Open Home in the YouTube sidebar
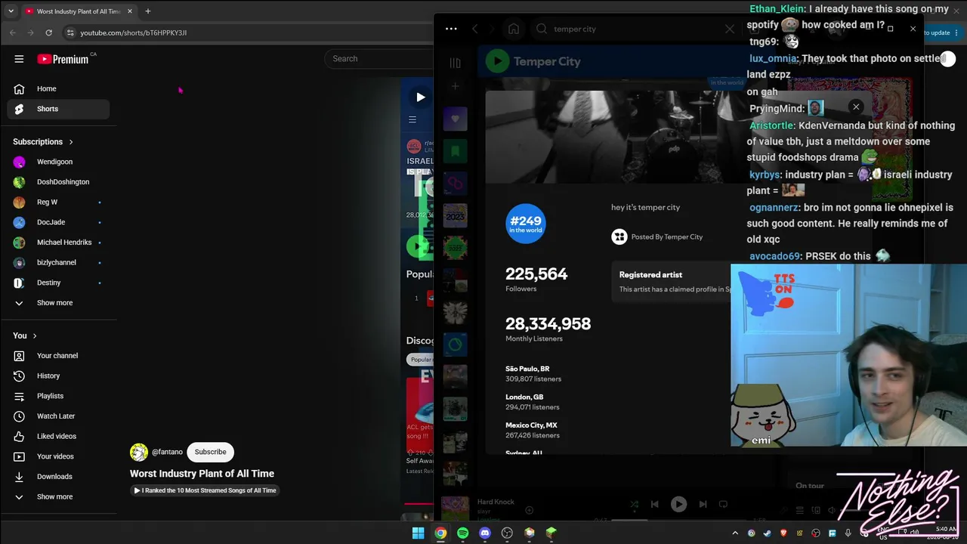The height and width of the screenshot is (544, 967). click(58, 88)
